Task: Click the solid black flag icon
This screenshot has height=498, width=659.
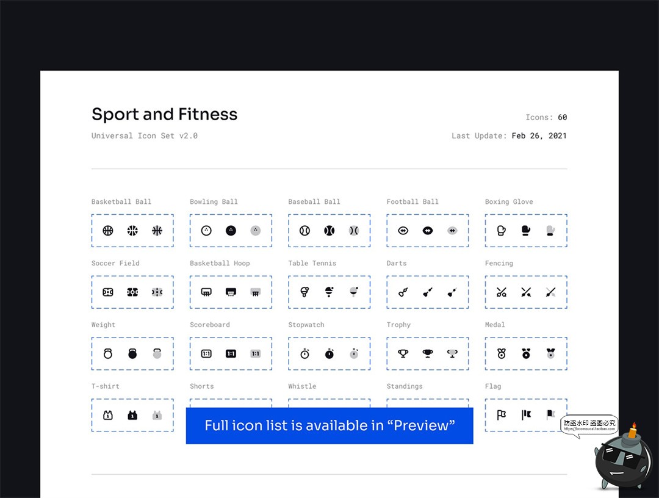Action: 526,415
